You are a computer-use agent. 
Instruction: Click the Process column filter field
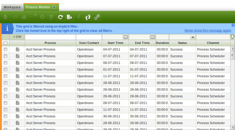click(50, 37)
